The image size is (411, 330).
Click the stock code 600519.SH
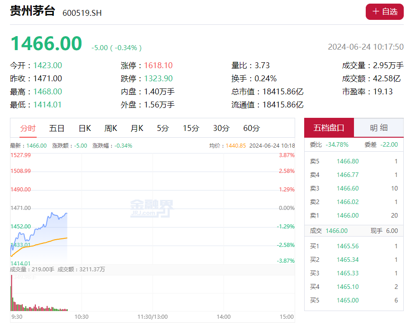82,13
